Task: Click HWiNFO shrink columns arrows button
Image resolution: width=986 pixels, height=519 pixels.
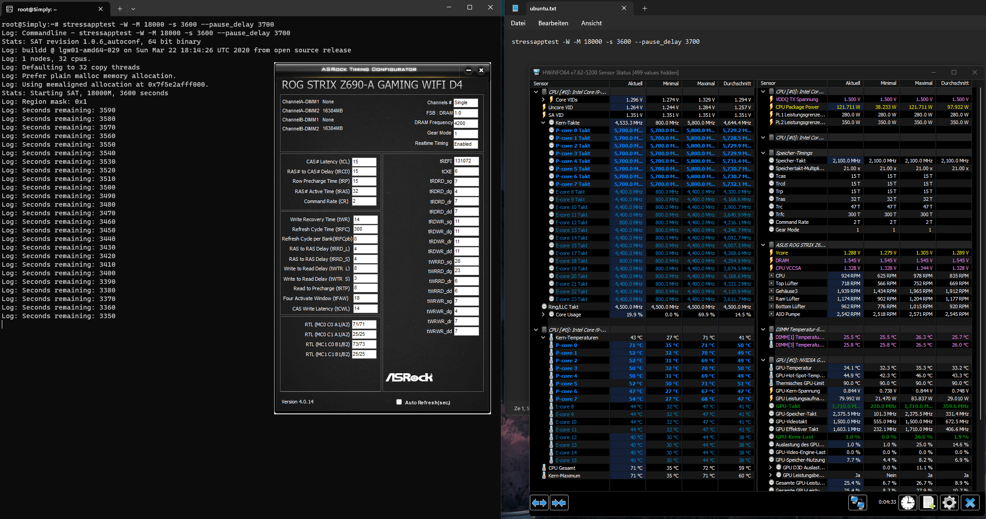Action: click(x=559, y=502)
